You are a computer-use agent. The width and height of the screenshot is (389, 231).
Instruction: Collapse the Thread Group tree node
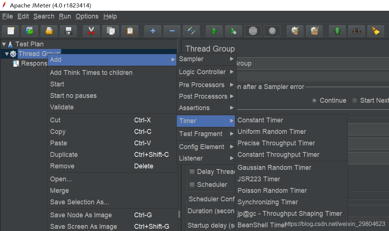7,54
